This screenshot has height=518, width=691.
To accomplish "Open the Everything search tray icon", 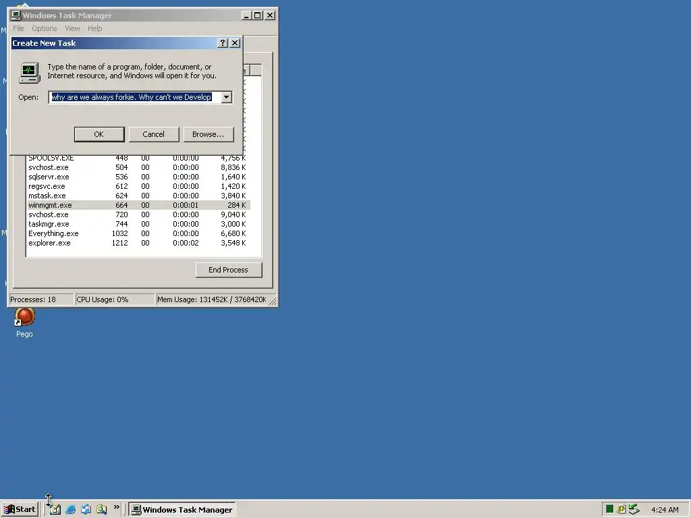I will (x=621, y=509).
